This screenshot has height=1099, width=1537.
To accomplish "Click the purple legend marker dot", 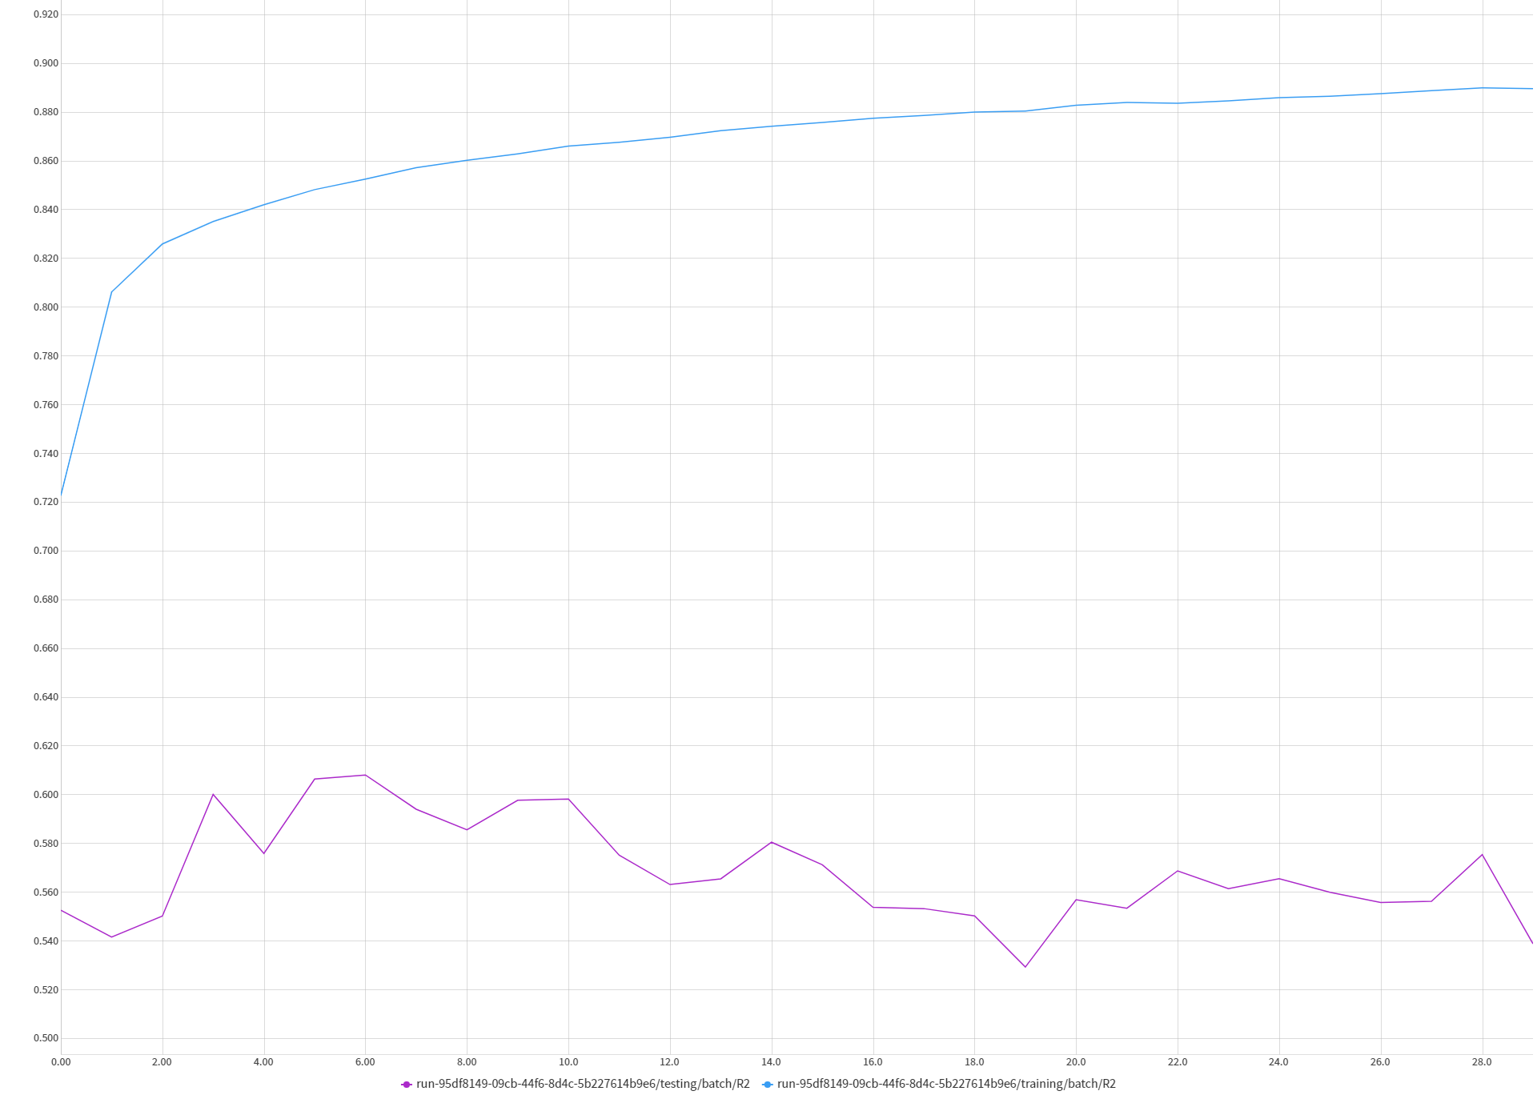I will pos(407,1085).
